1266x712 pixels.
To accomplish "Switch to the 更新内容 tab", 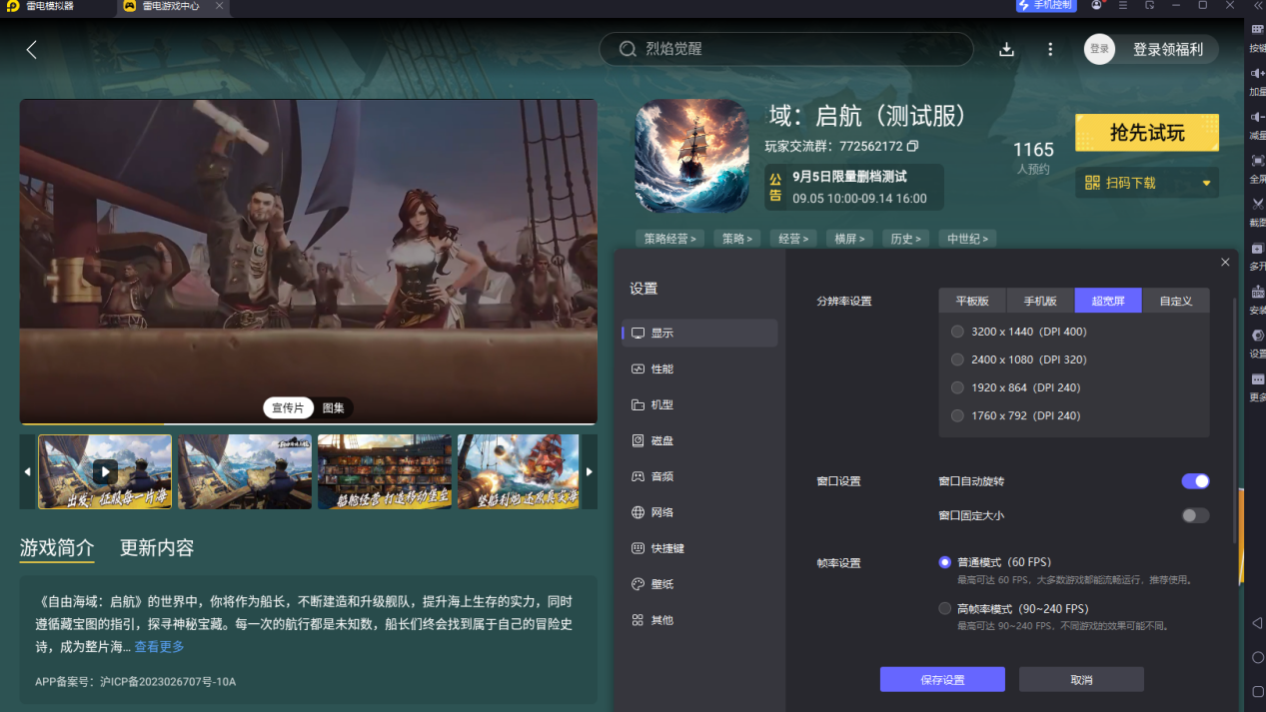I will pyautogui.click(x=157, y=548).
